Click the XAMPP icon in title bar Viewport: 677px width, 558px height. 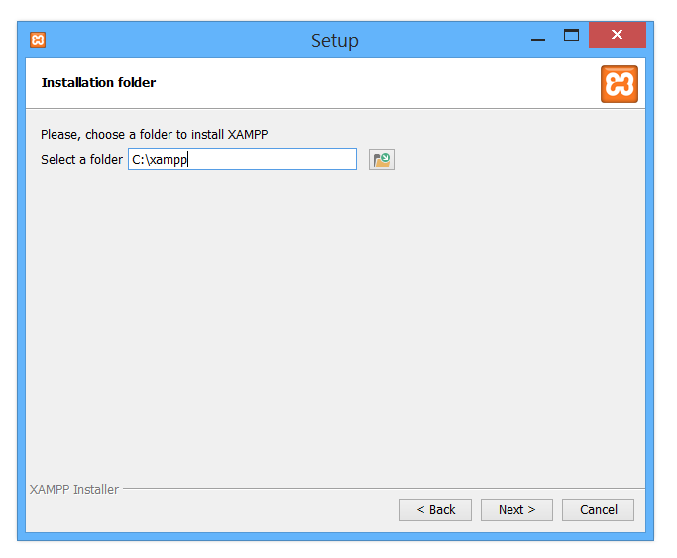coord(38,40)
